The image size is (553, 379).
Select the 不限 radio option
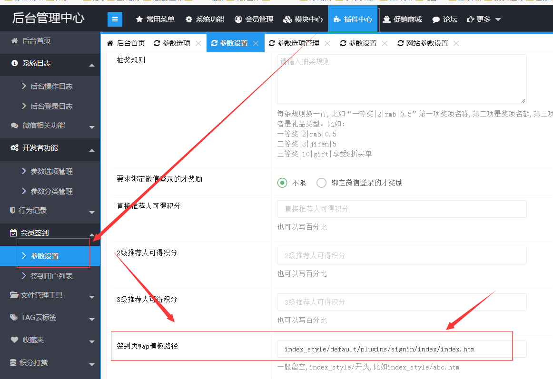point(283,183)
